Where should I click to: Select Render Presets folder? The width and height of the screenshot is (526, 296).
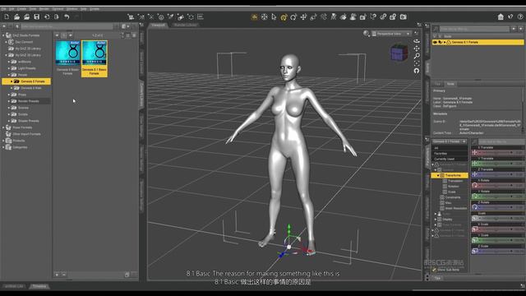click(29, 101)
